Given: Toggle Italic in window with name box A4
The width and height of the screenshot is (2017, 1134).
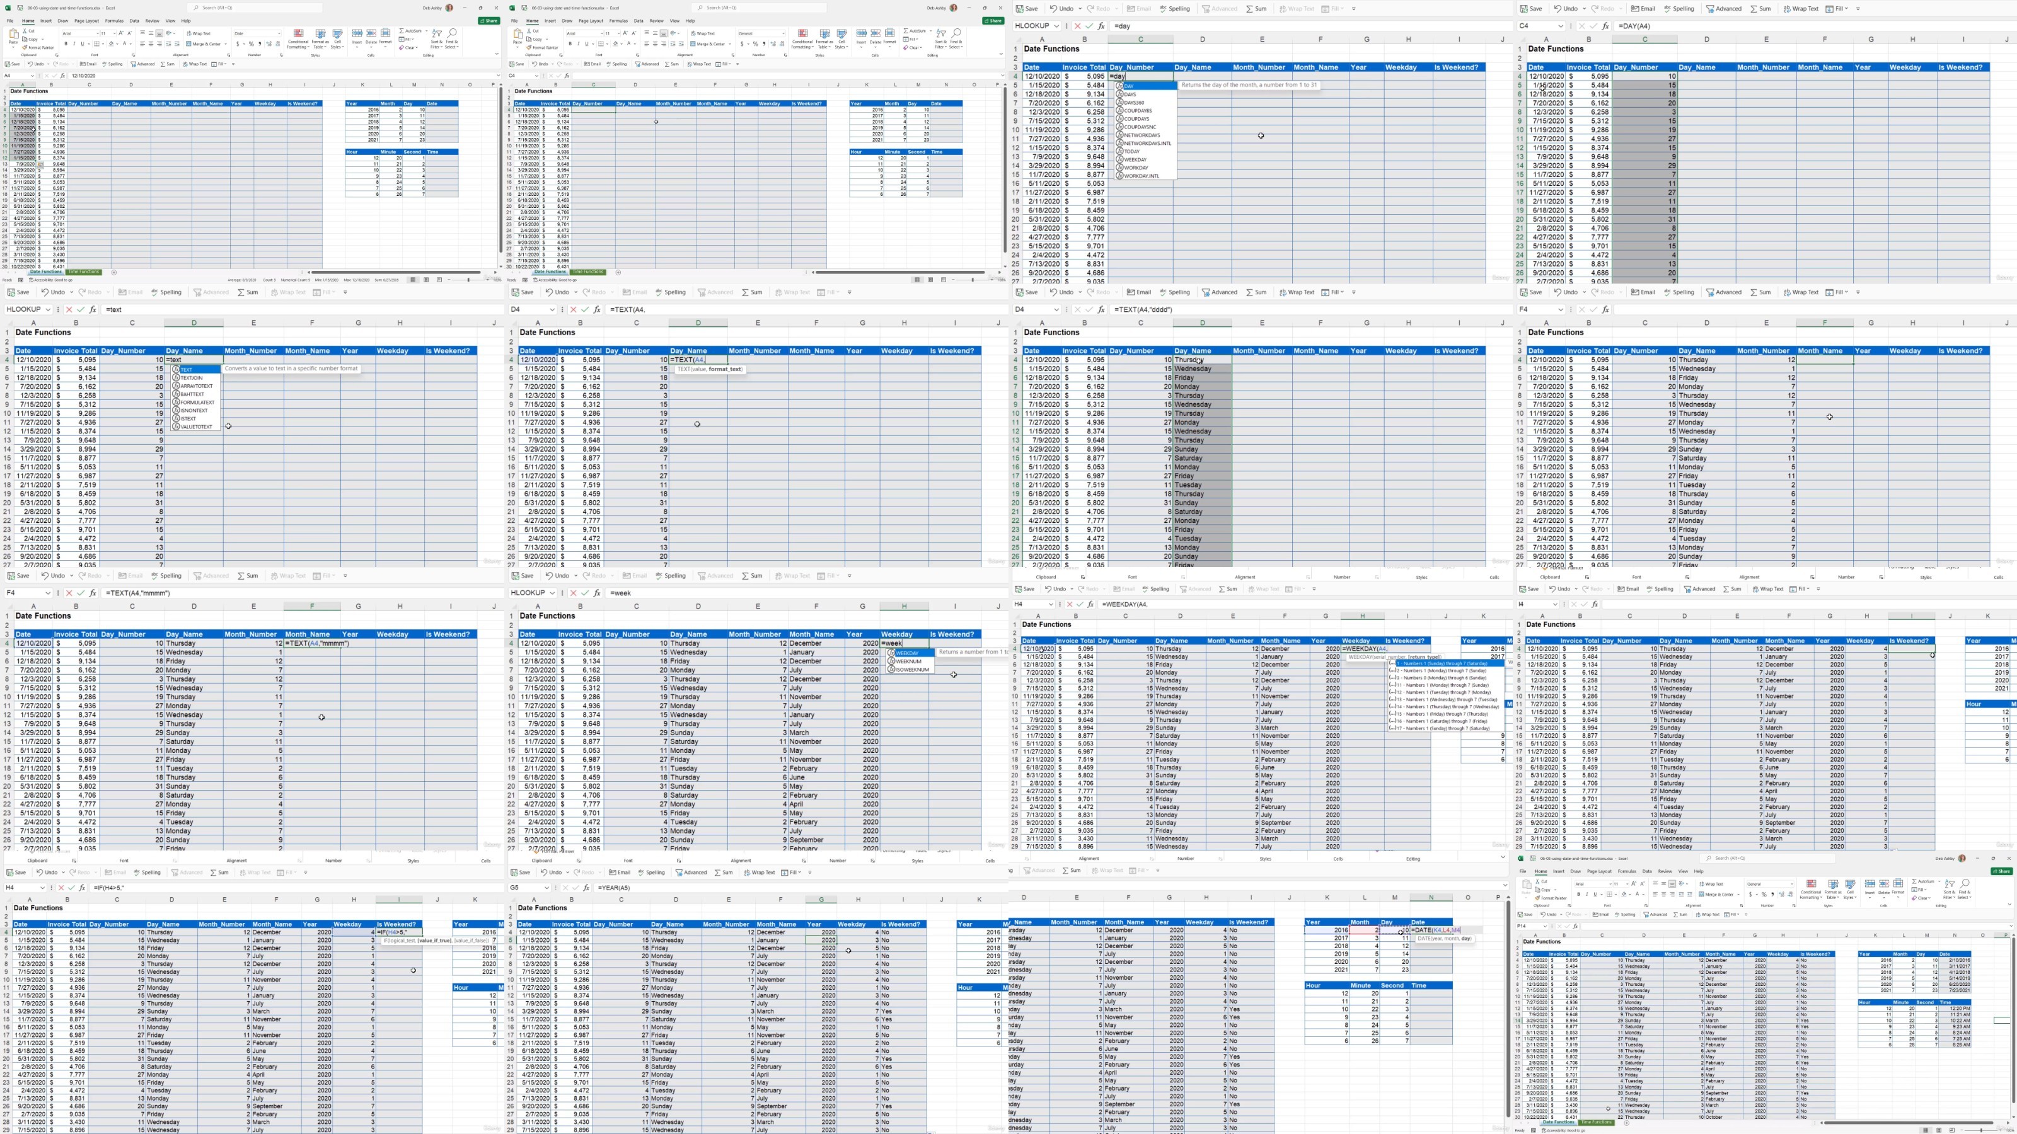Looking at the screenshot, I should (74, 44).
